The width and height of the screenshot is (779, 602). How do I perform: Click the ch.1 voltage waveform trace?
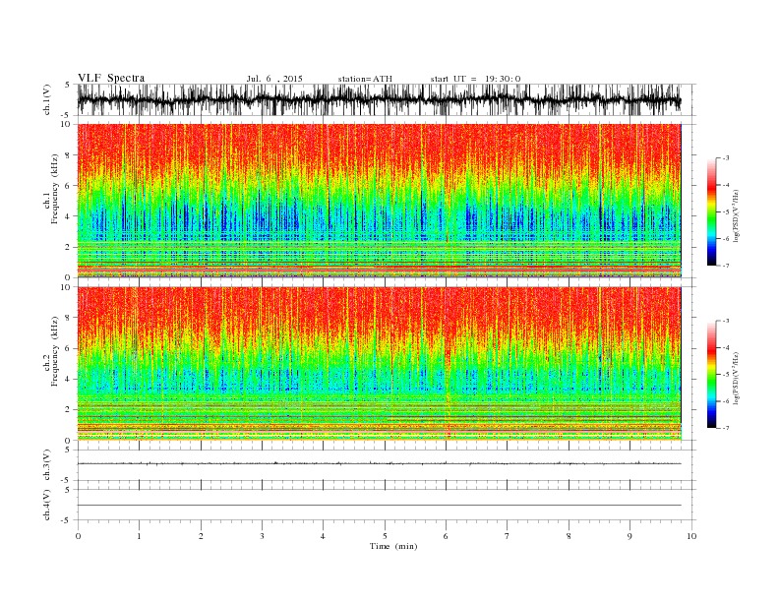[379, 99]
